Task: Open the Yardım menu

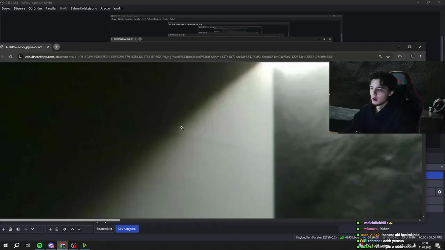Action: (x=118, y=8)
